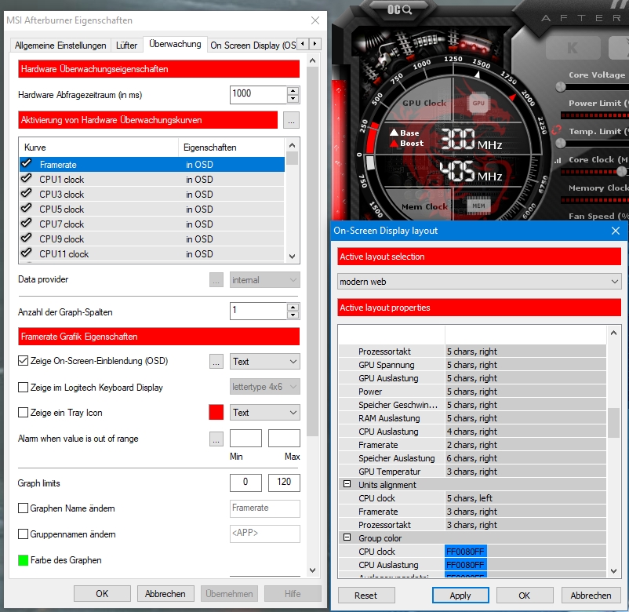Close the MSI Afterburner Eigenschaften dialog
The width and height of the screenshot is (629, 612).
coord(315,20)
